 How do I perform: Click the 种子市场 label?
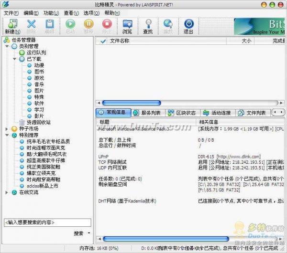[x=29, y=129]
